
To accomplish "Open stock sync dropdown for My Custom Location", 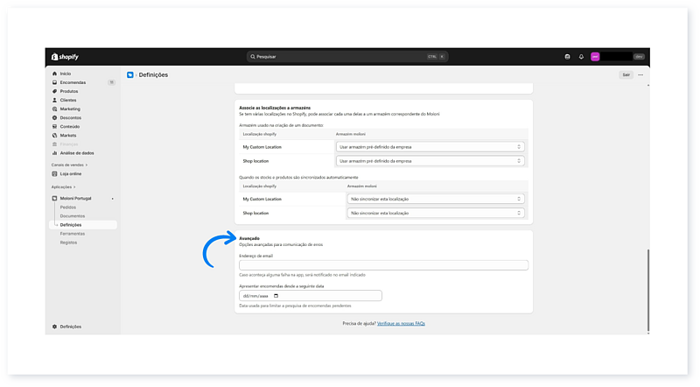I will (x=436, y=199).
